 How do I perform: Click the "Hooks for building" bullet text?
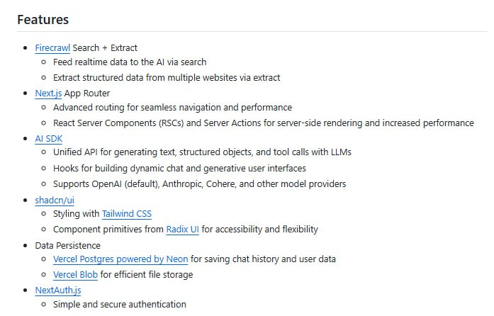[x=179, y=169]
